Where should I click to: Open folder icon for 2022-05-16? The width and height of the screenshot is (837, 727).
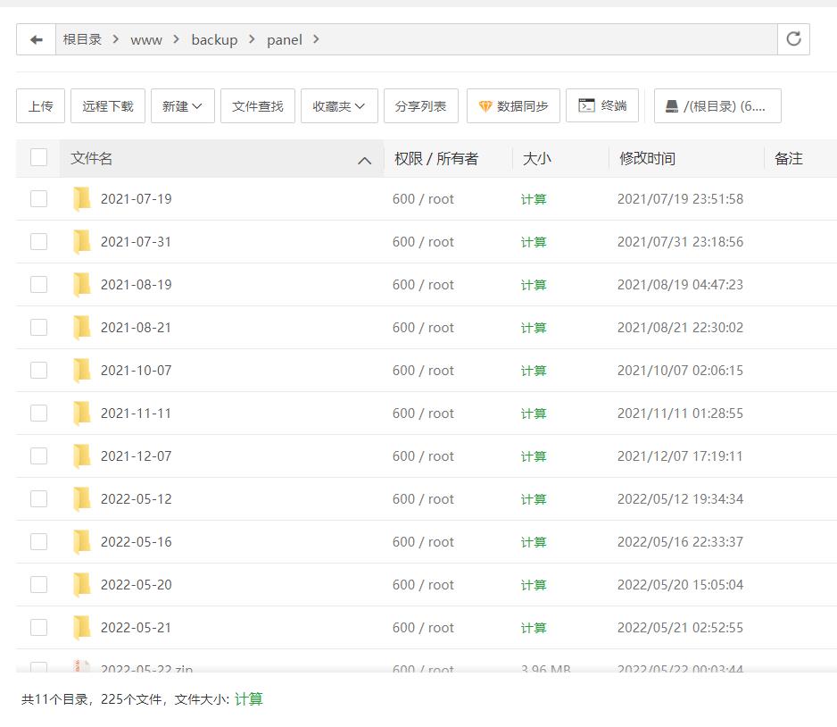point(82,542)
